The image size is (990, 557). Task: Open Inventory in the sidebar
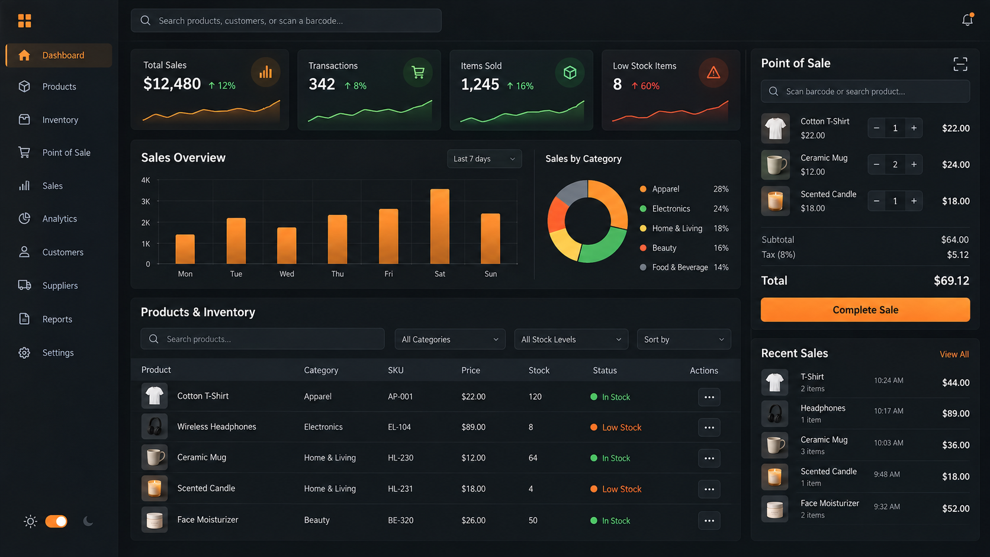(59, 120)
